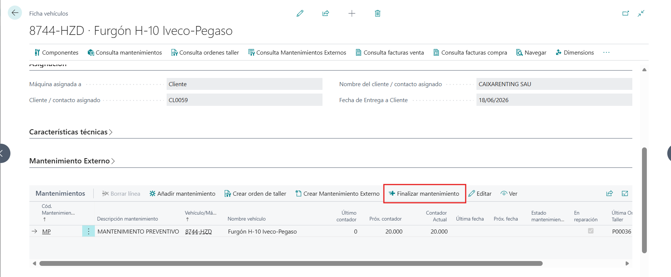This screenshot has height=277, width=671.
Task: Click Contador Actual column header
Action: click(x=436, y=216)
